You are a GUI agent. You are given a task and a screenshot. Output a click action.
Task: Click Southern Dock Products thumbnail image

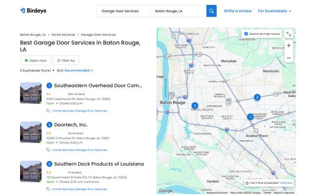point(31,171)
